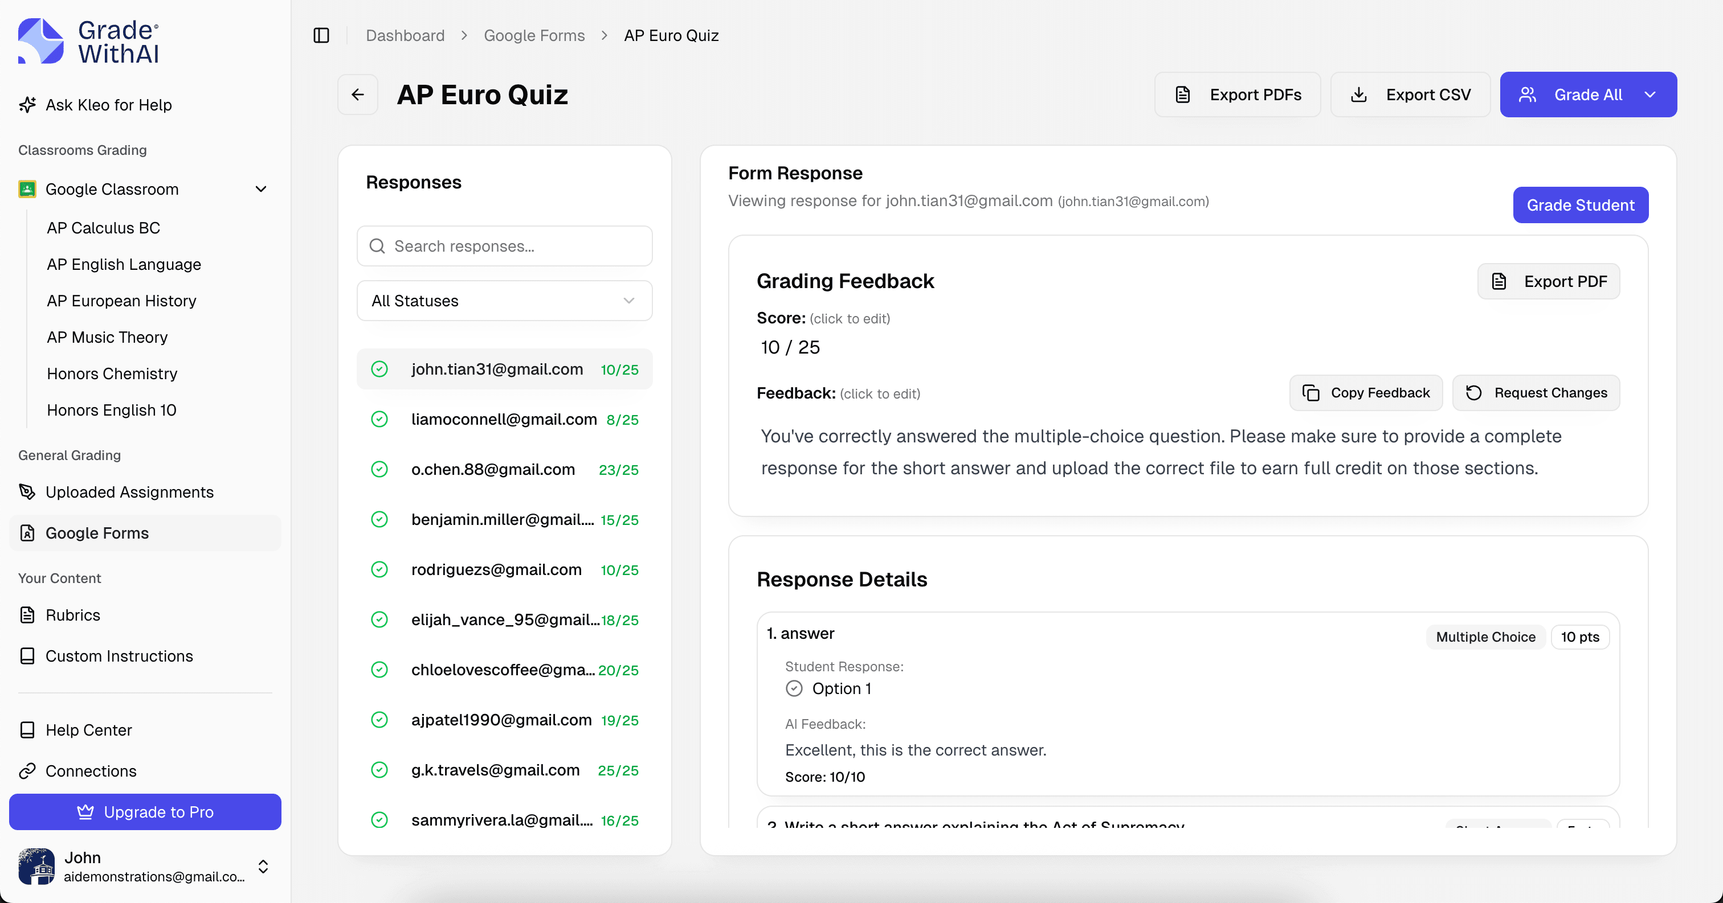Collapse the sidebar using the panel toggle icon
1723x903 pixels.
[321, 35]
